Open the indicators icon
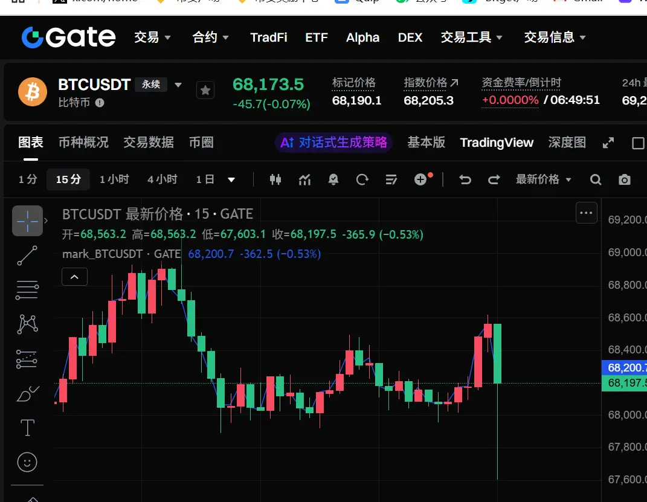The width and height of the screenshot is (647, 502). [x=304, y=179]
